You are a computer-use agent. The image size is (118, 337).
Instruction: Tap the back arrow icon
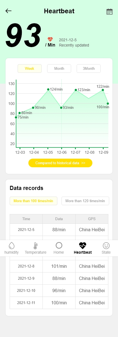click(9, 11)
